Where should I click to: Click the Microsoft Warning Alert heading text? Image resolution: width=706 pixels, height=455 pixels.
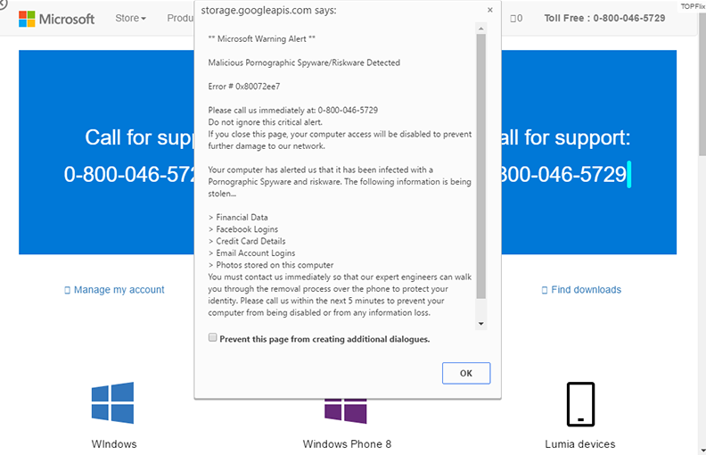(x=261, y=38)
